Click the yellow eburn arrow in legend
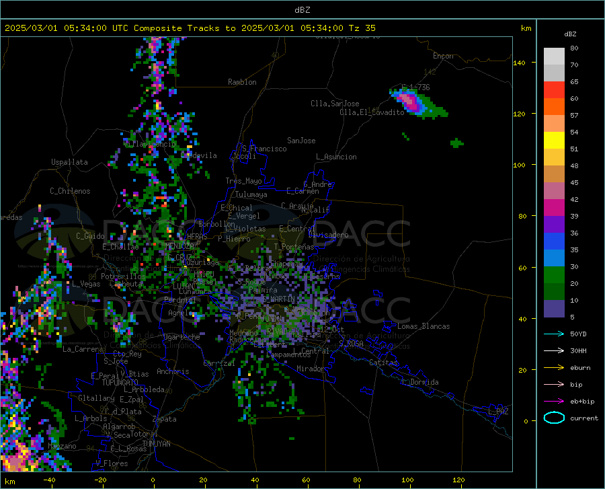This screenshot has width=605, height=489. (554, 367)
